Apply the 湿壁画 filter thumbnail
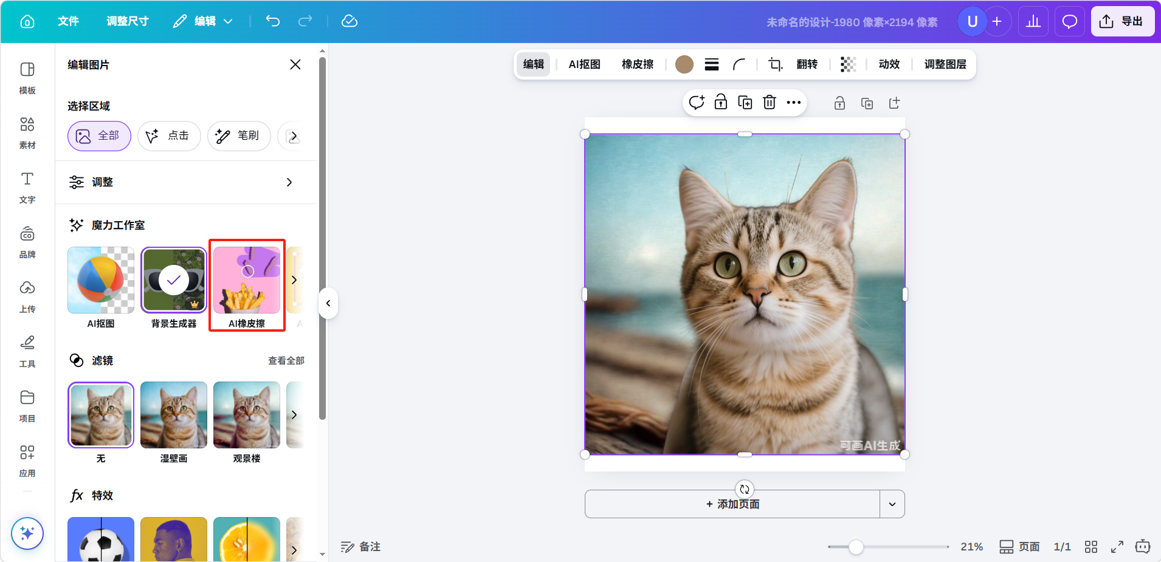1161x562 pixels. [174, 416]
